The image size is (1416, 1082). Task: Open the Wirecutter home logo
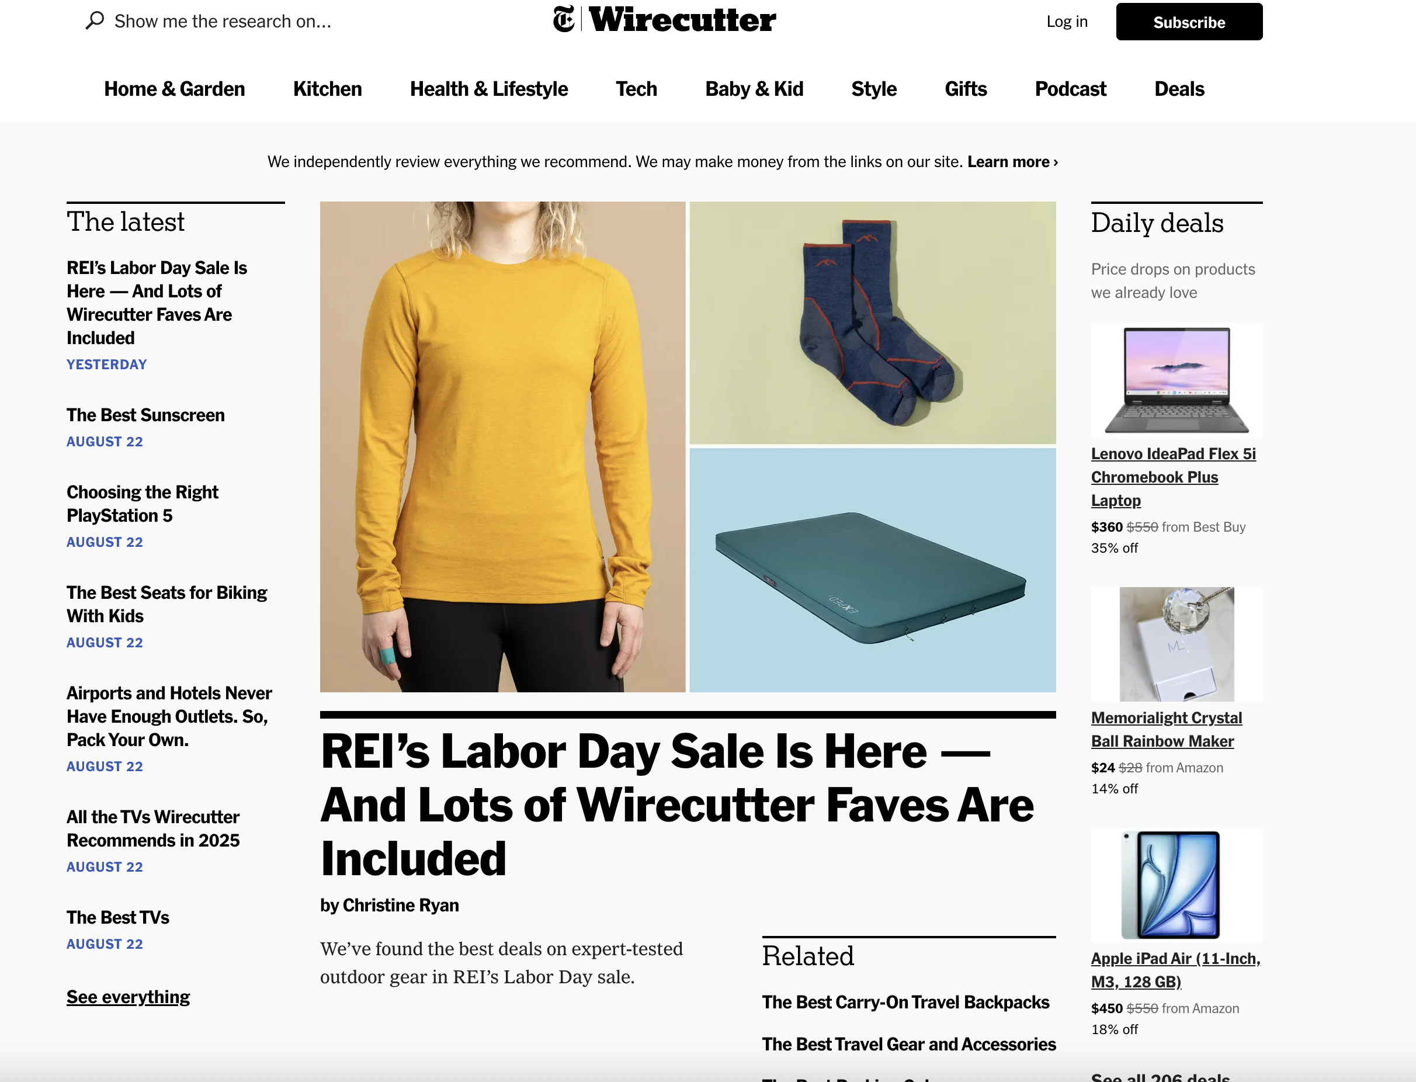point(682,19)
